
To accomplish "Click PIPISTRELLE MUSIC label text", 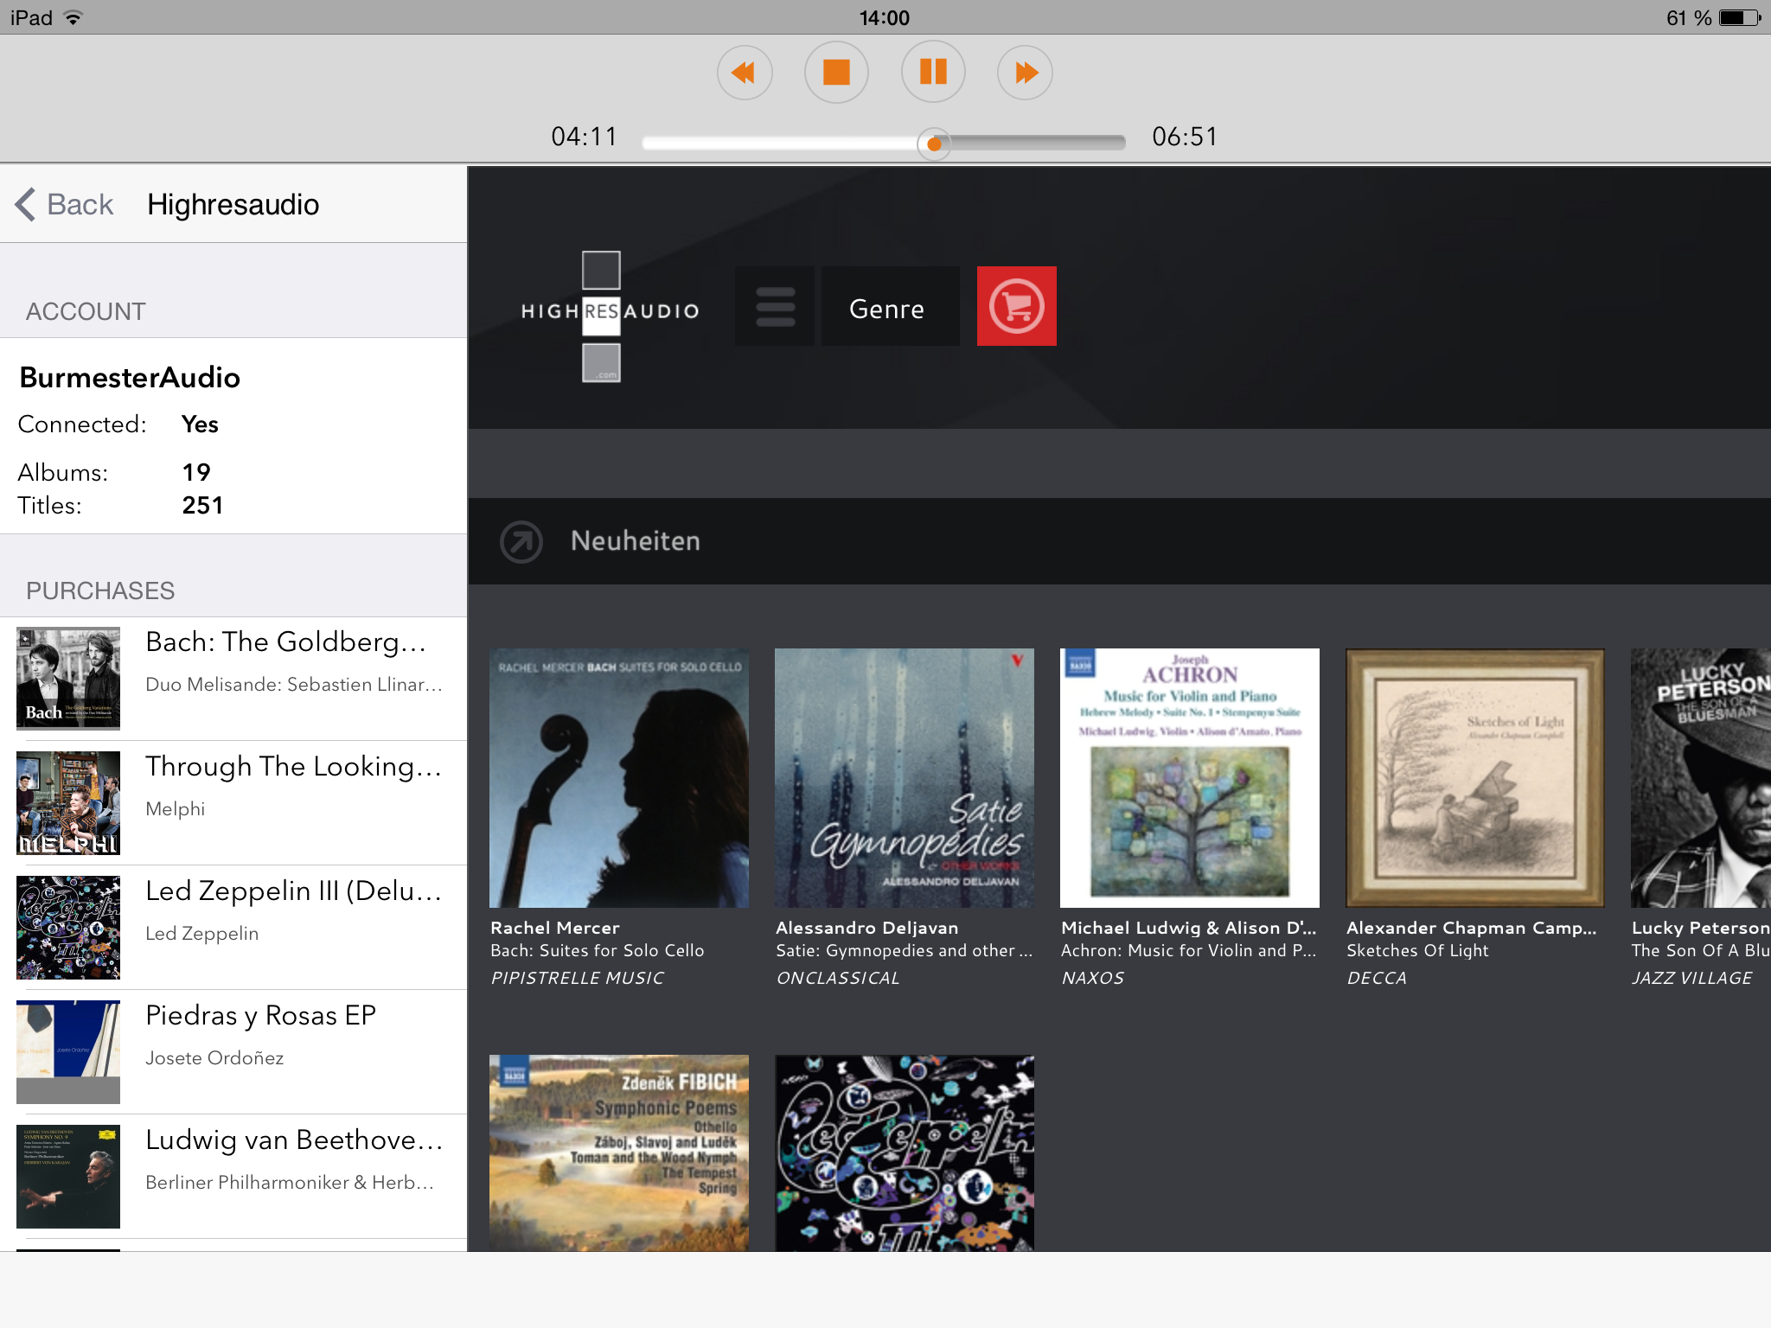I will click(578, 978).
